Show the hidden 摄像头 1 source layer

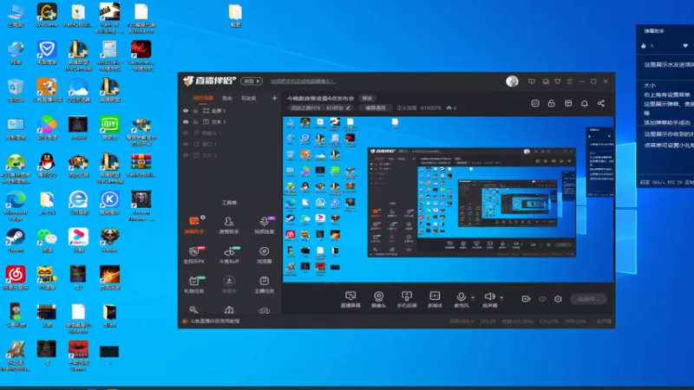(x=186, y=133)
